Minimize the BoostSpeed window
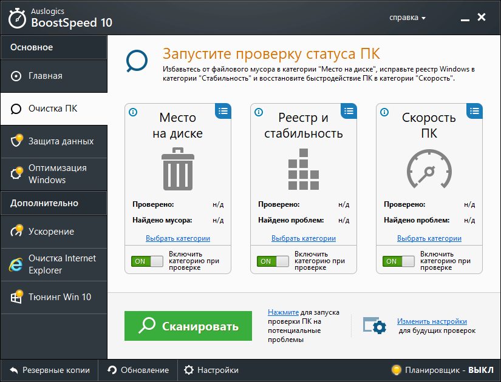Viewport: 501px width, 382px height. click(465, 19)
